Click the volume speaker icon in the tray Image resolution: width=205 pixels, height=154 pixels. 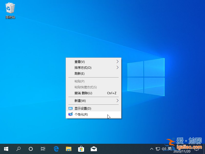[164, 149]
